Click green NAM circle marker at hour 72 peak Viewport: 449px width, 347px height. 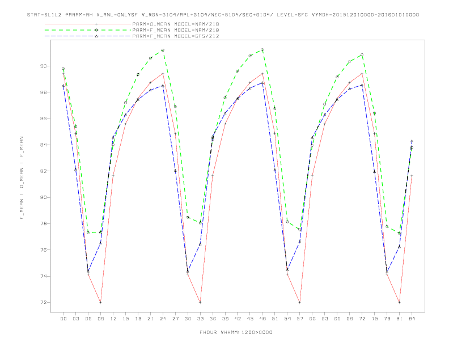pos(362,54)
